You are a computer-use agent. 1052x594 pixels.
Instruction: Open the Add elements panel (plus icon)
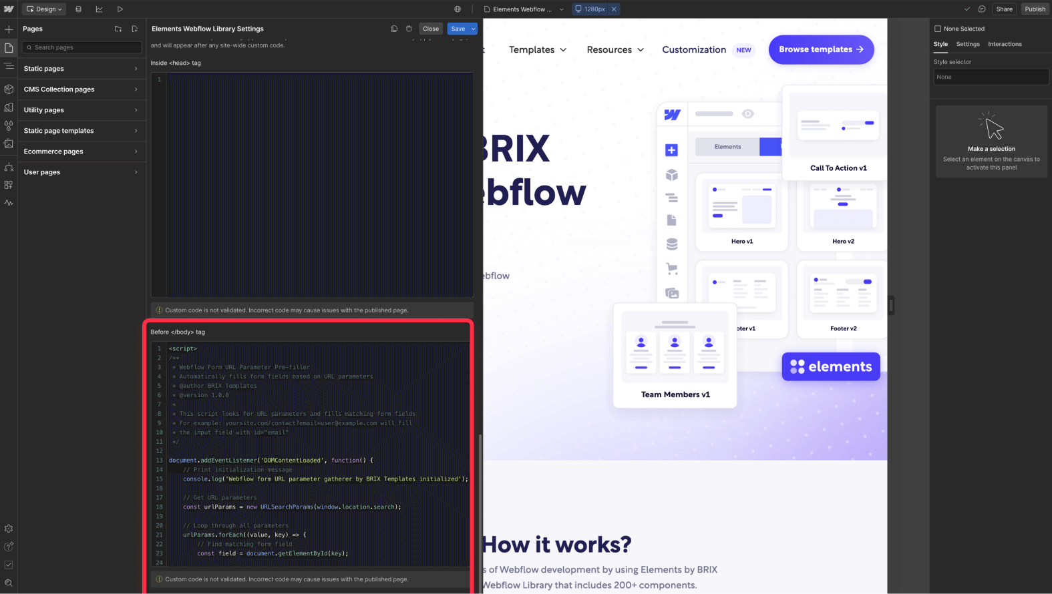(9, 29)
